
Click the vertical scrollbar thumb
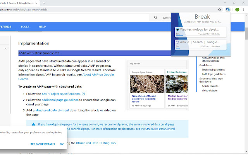point(246,33)
